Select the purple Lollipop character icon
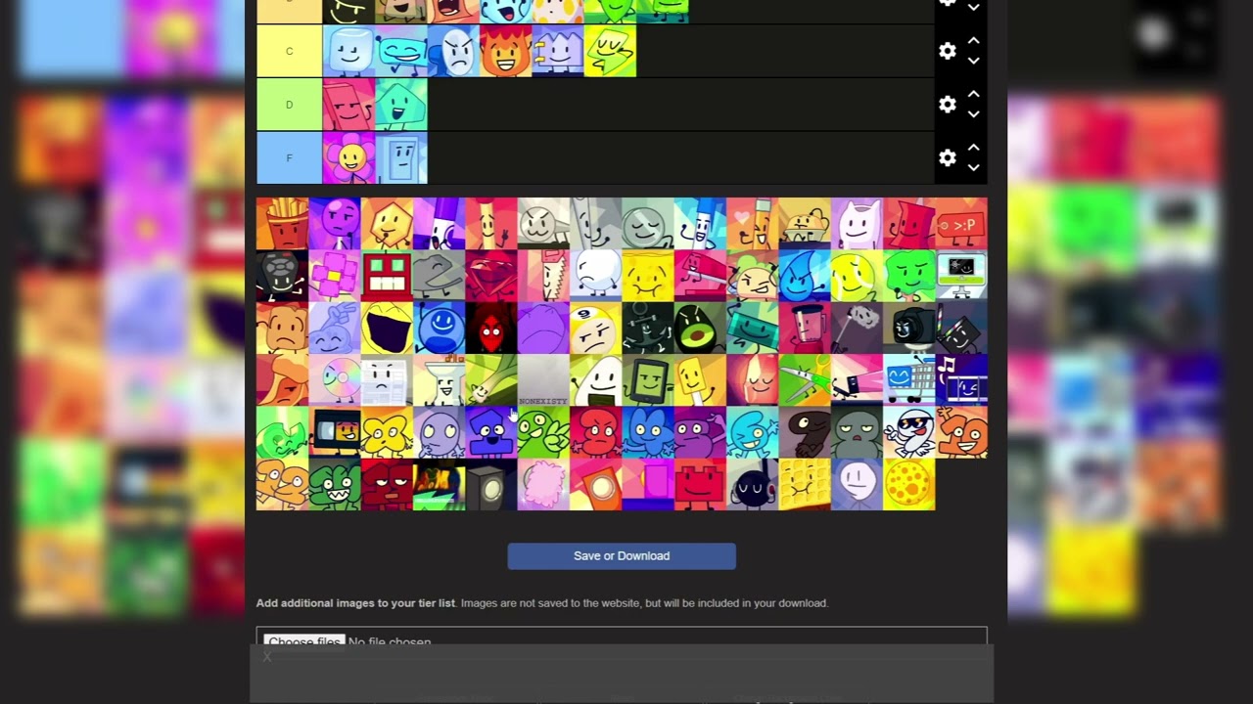1253x704 pixels. [x=335, y=224]
